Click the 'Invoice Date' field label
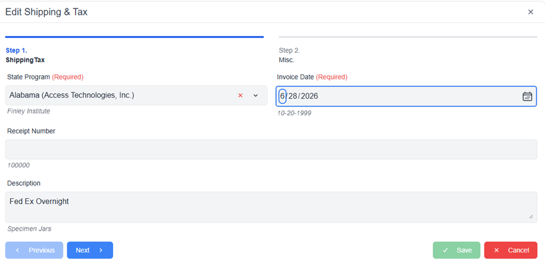Viewport: 545px width, 267px height. click(295, 77)
